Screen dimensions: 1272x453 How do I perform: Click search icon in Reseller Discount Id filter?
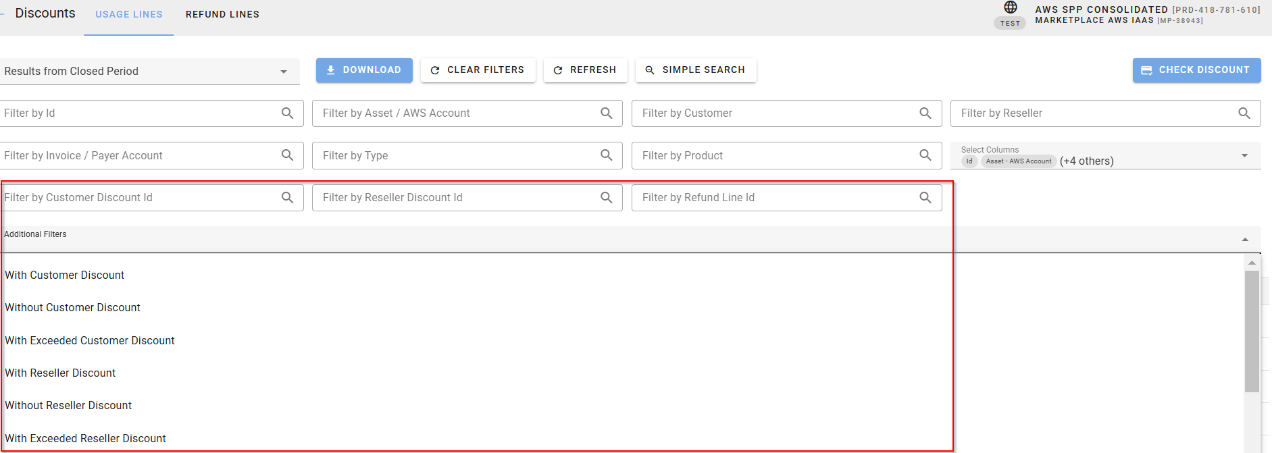[x=606, y=198]
